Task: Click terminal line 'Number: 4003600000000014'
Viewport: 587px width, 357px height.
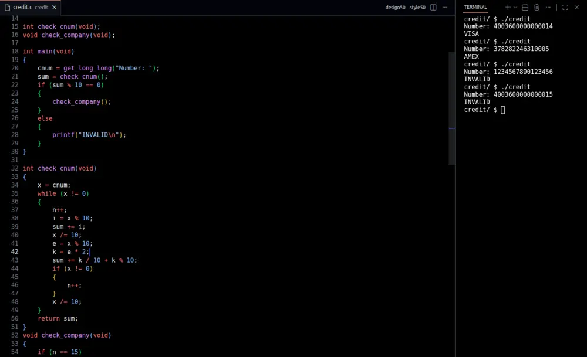Action: click(508, 26)
